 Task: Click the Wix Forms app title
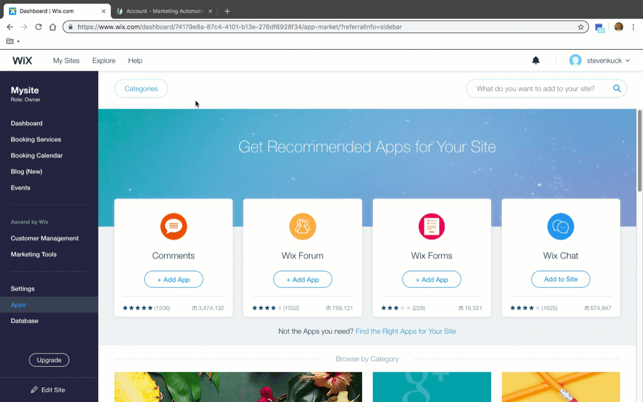point(432,256)
